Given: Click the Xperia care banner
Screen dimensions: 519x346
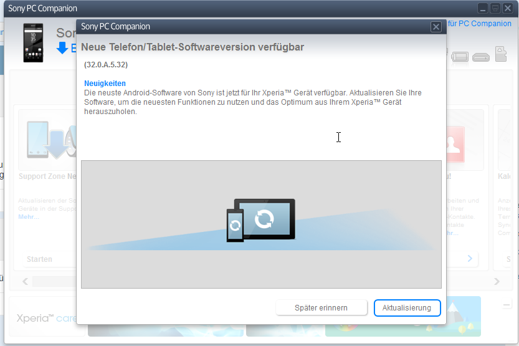Looking at the screenshot, I should [46, 318].
